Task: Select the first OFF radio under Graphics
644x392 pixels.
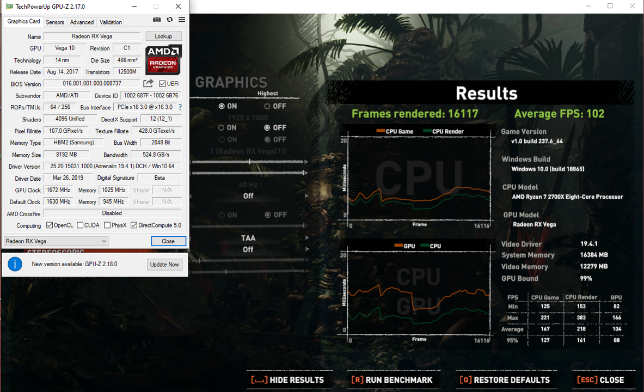Action: pos(267,106)
